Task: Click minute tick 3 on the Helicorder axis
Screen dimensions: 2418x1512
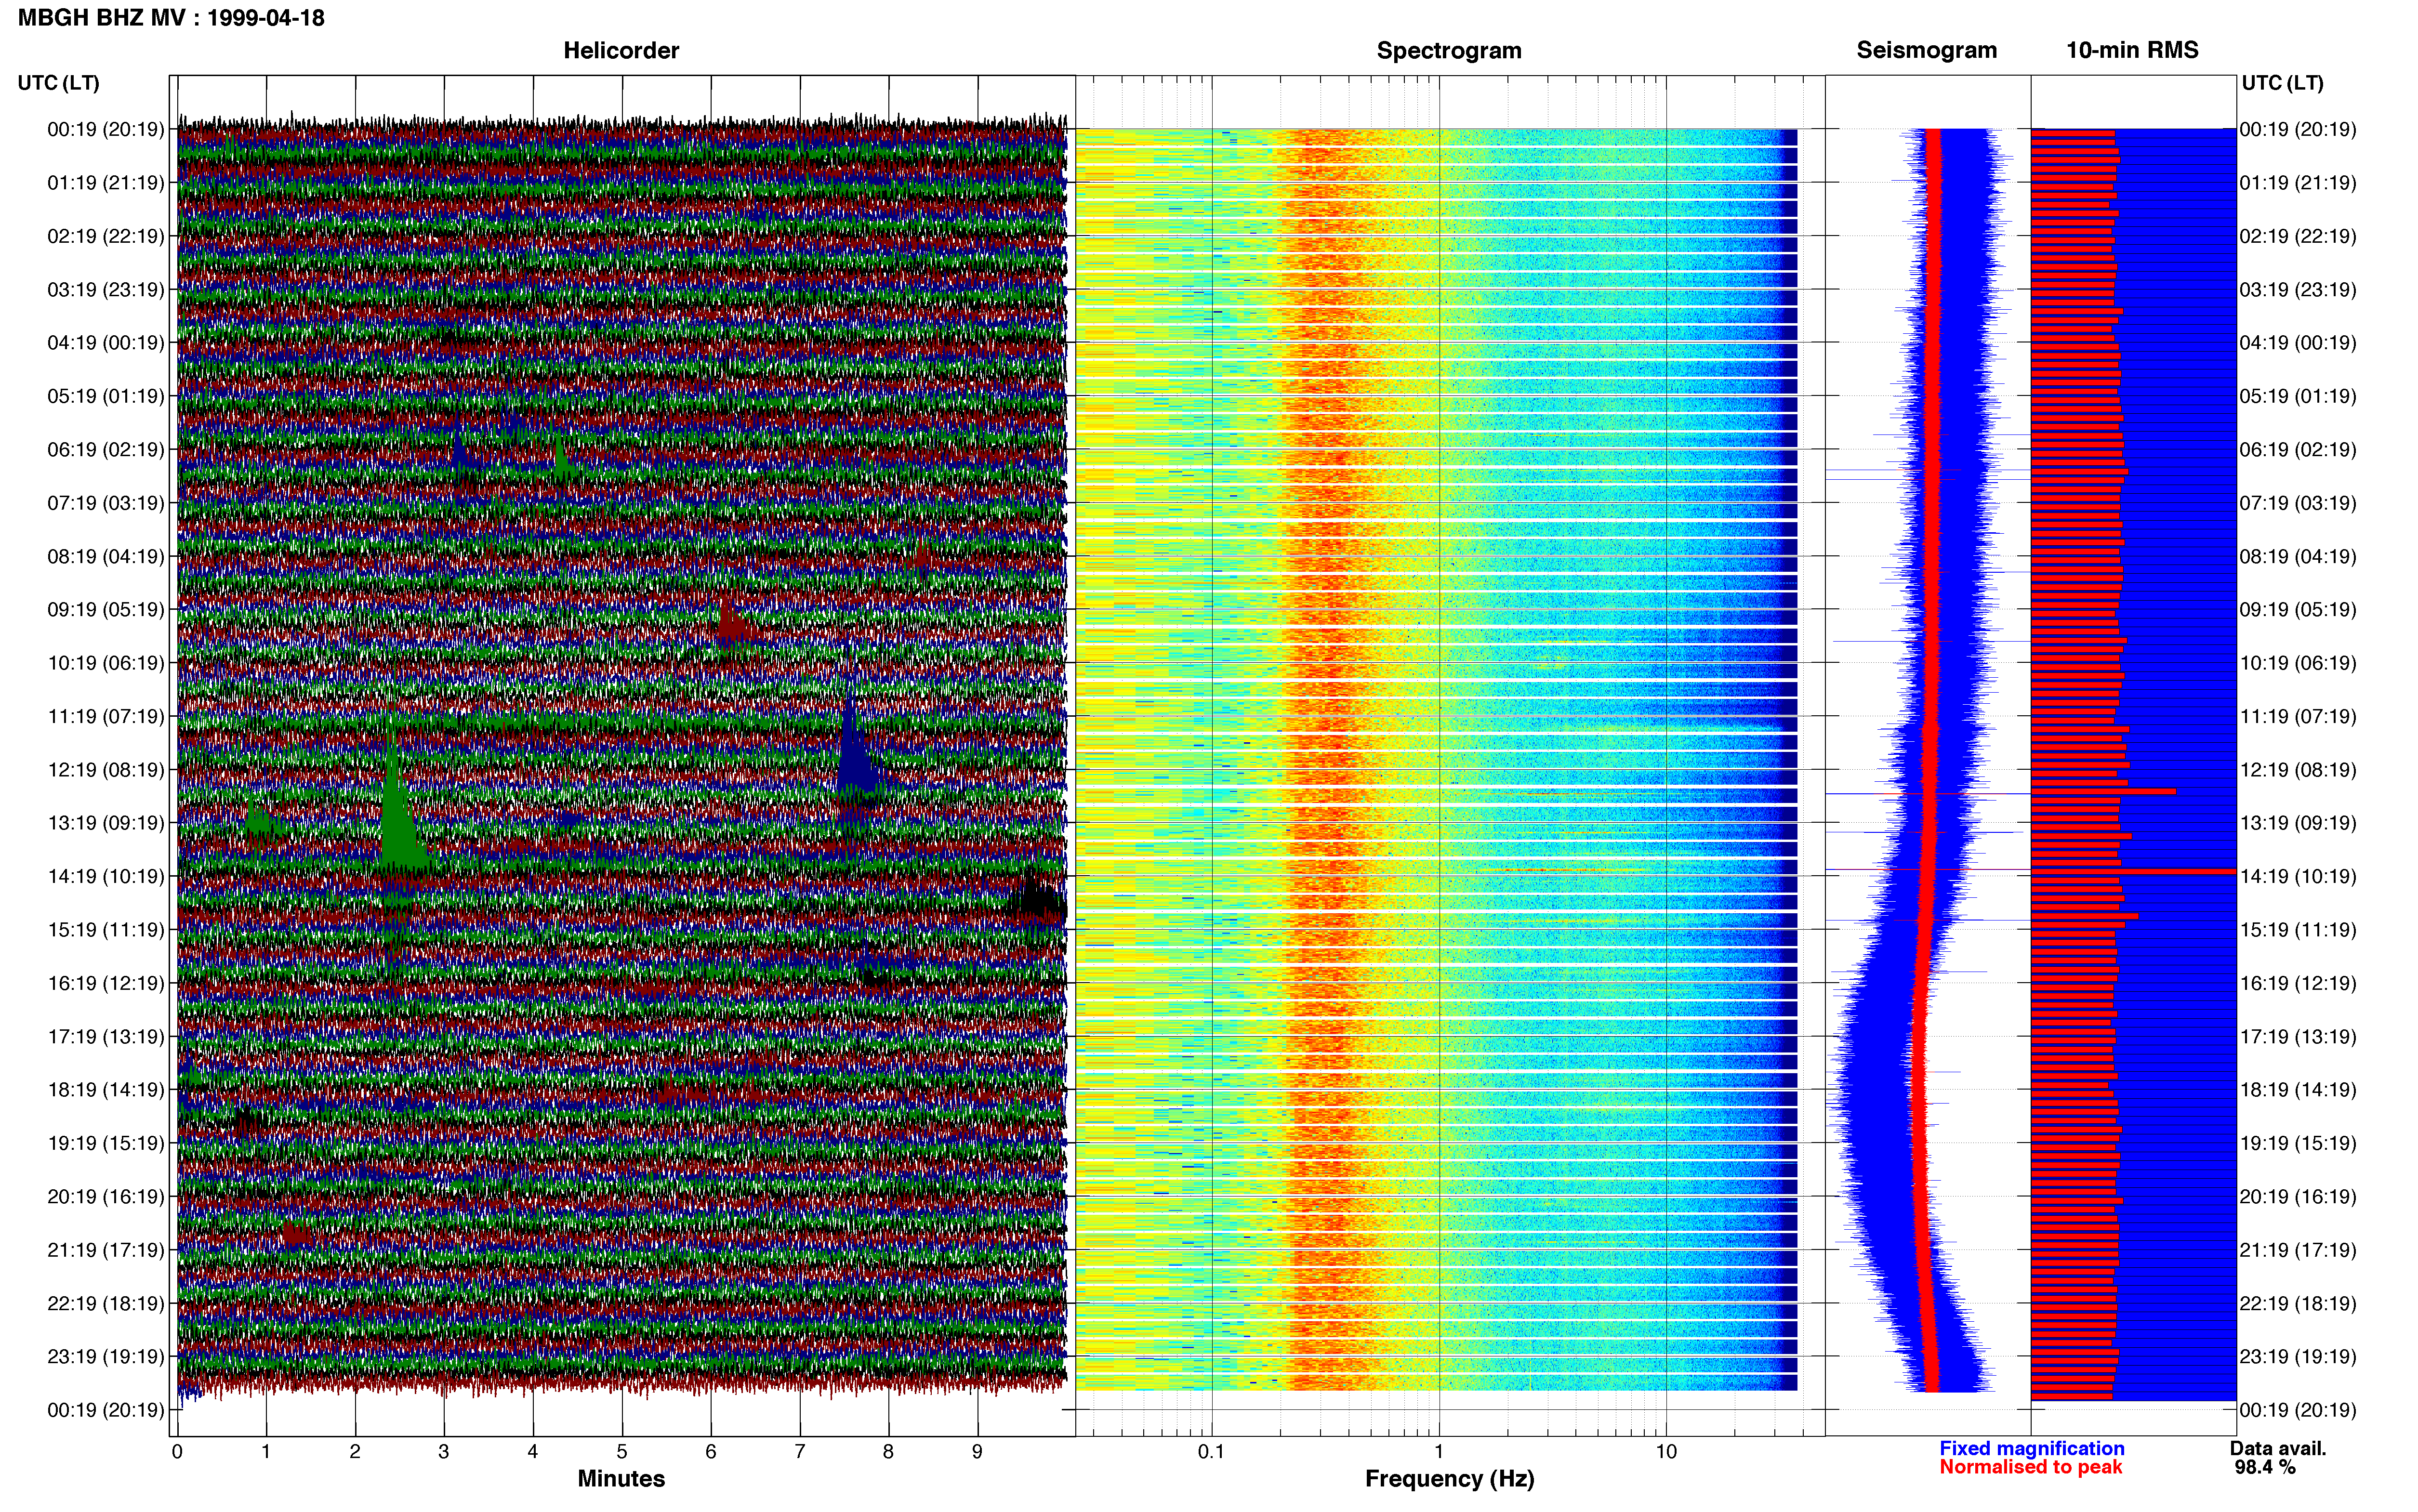Action: [444, 1451]
